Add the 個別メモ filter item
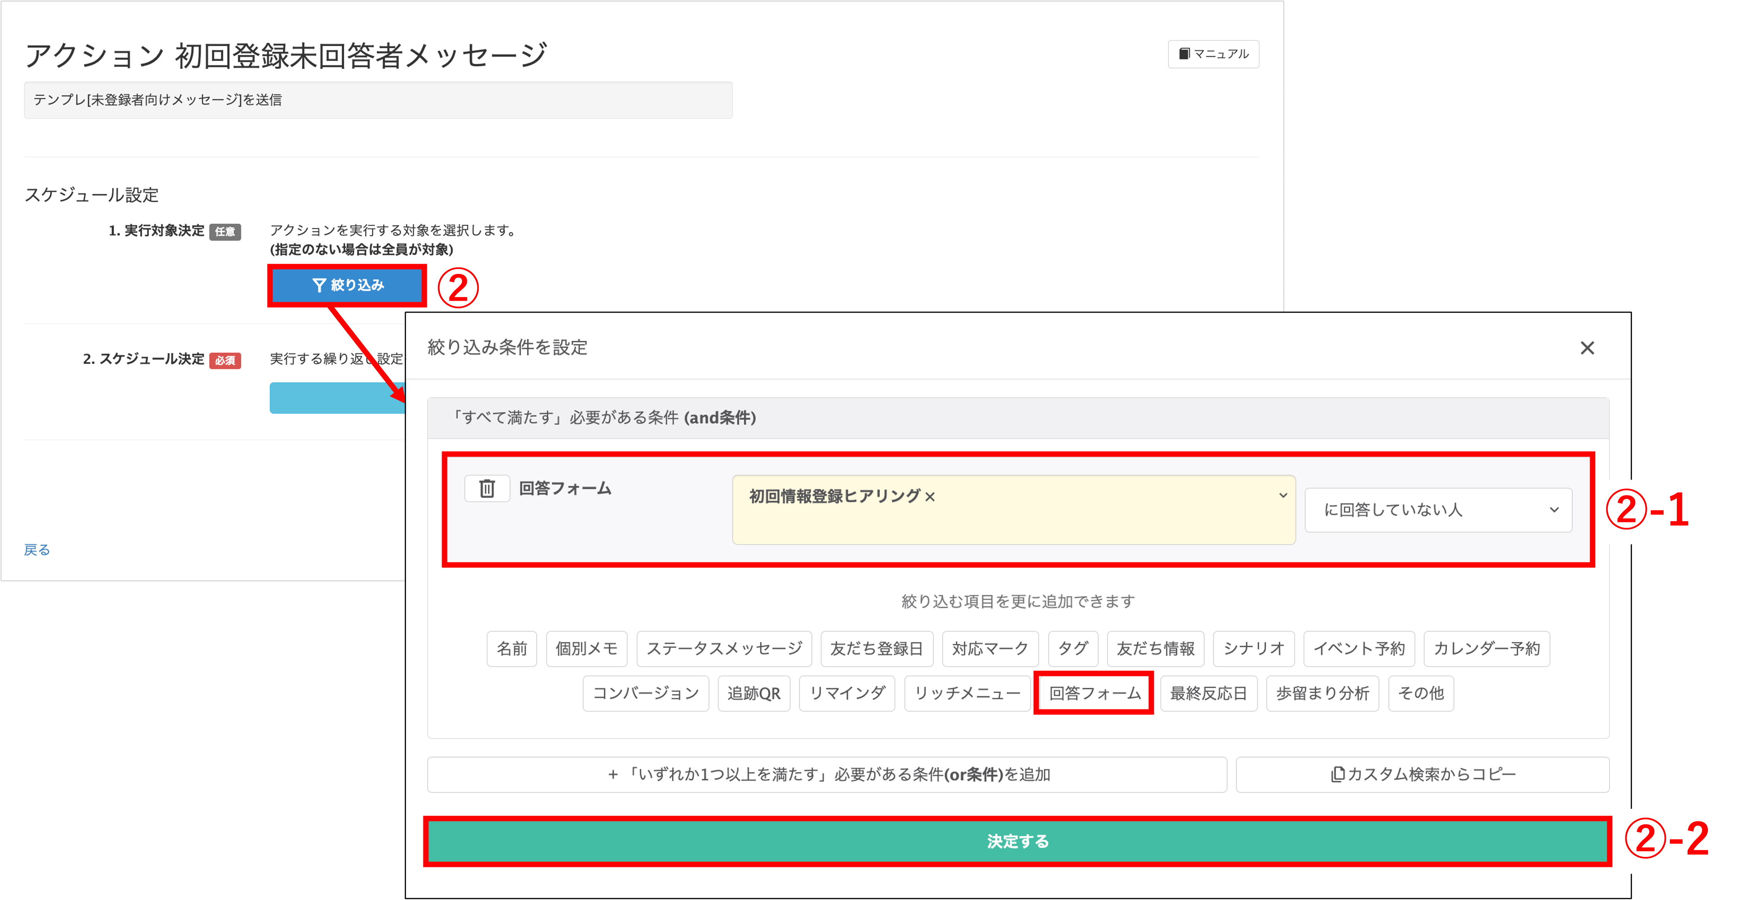The height and width of the screenshot is (900, 1737). click(x=587, y=649)
